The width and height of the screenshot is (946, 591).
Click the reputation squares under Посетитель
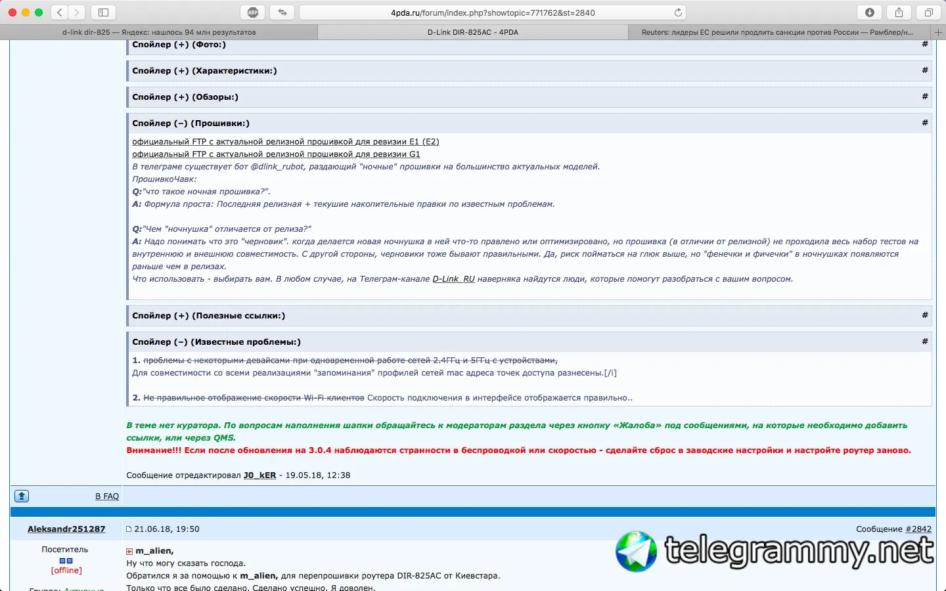(x=66, y=561)
